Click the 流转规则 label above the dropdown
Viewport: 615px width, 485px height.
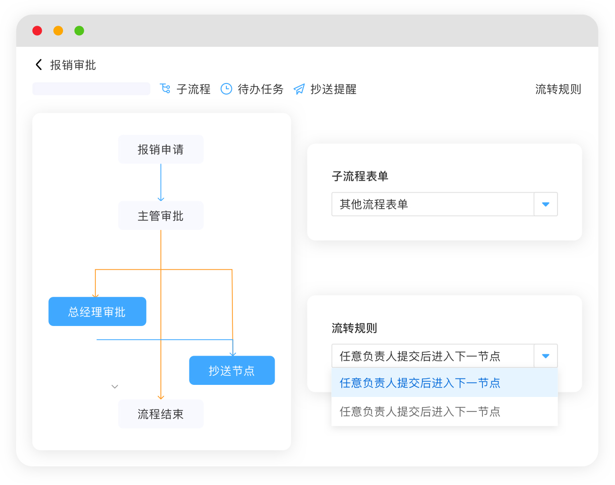(354, 328)
